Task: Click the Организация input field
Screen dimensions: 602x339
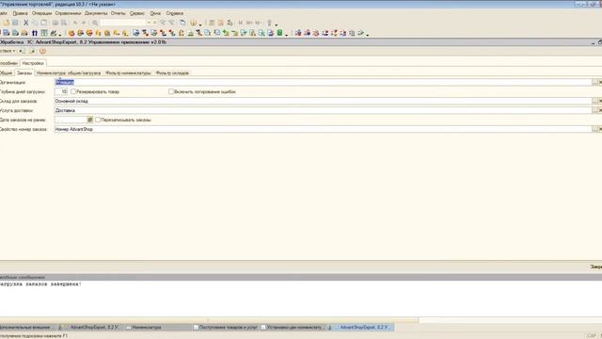Action: pos(323,82)
